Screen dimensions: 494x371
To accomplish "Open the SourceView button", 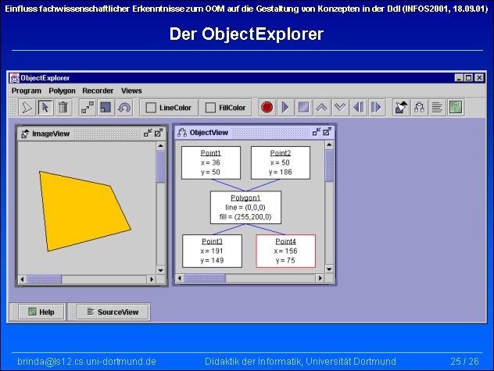I will 113,312.
